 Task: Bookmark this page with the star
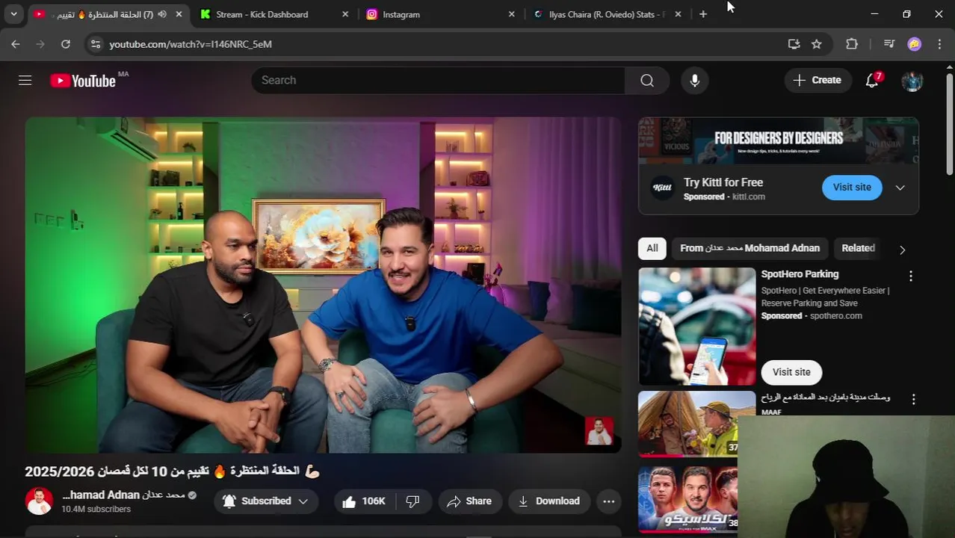tap(817, 44)
